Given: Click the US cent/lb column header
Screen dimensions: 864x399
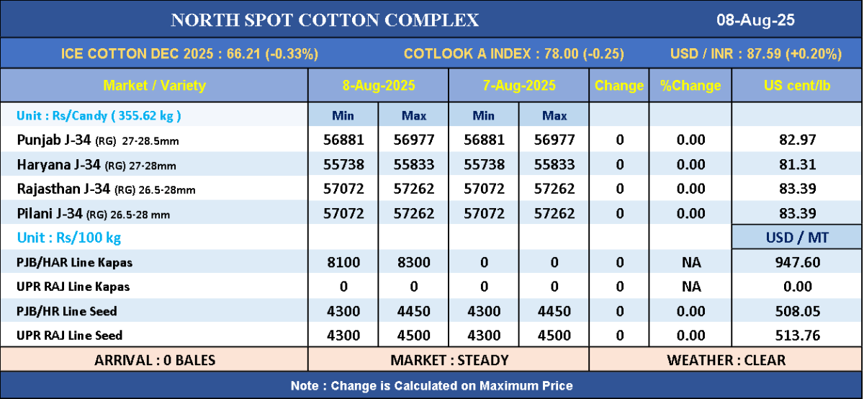Looking at the screenshot, I should pyautogui.click(x=797, y=86).
